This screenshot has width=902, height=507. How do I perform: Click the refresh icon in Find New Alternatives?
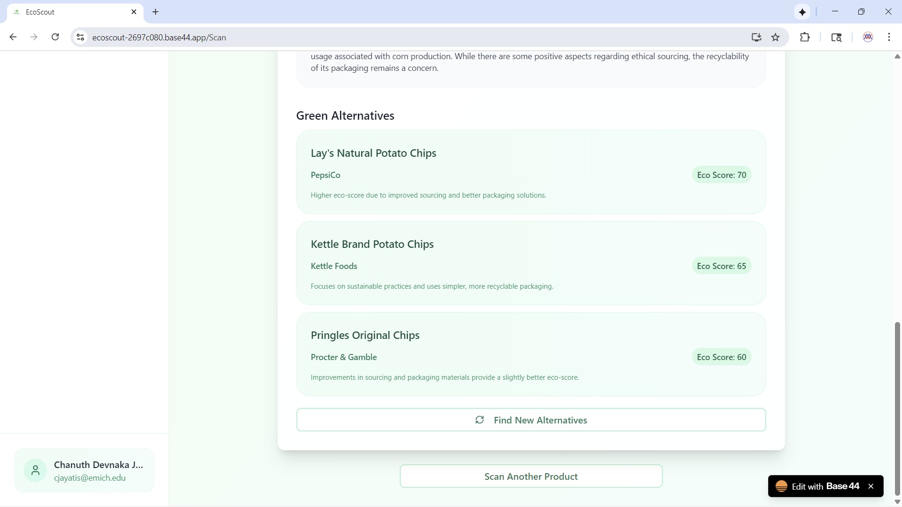[479, 420]
